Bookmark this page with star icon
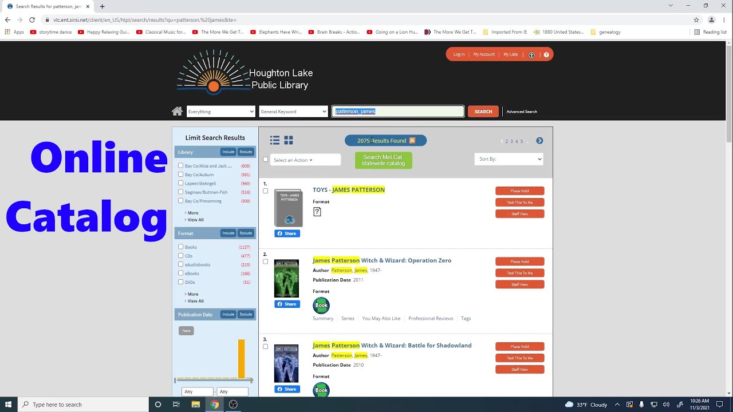 coord(696,19)
